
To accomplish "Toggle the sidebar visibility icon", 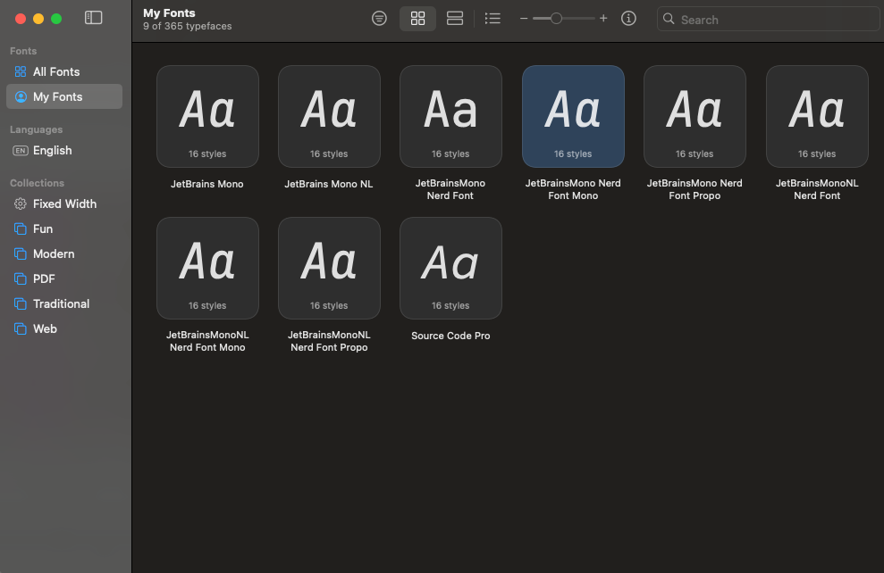I will point(93,17).
